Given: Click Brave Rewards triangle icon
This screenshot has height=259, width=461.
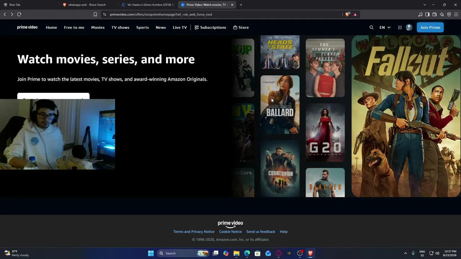Looking at the screenshot, I should click(x=355, y=14).
